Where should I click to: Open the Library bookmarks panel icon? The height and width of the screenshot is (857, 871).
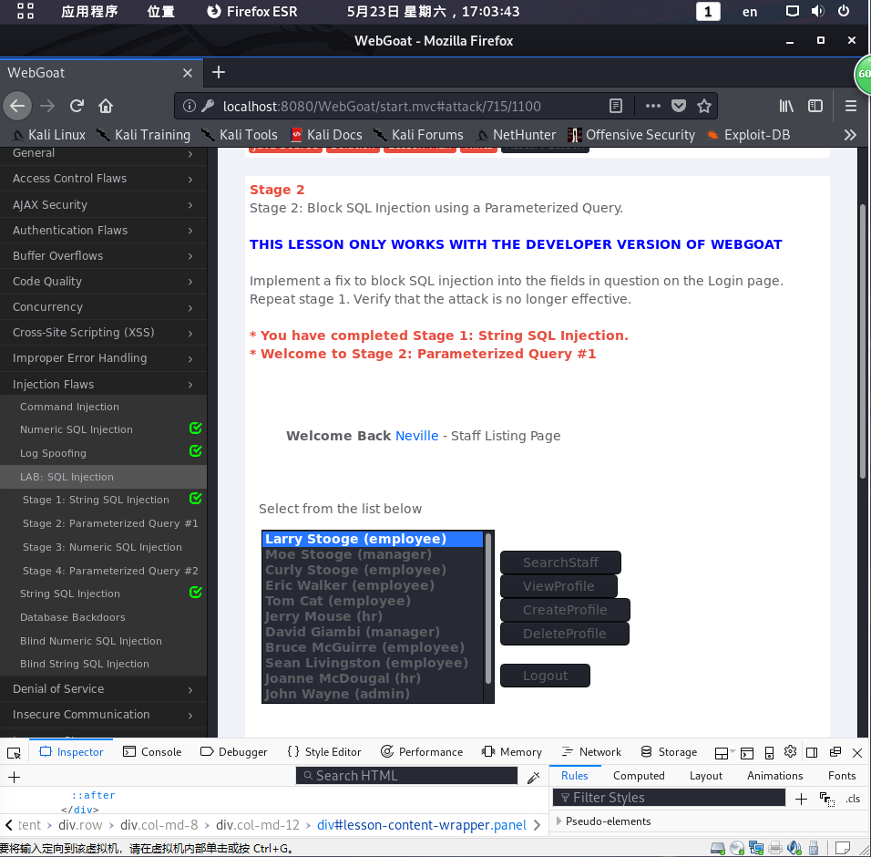pos(786,106)
